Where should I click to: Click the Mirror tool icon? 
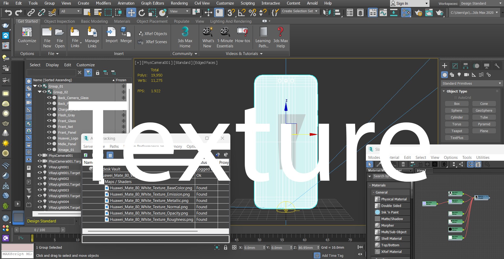coord(327,12)
